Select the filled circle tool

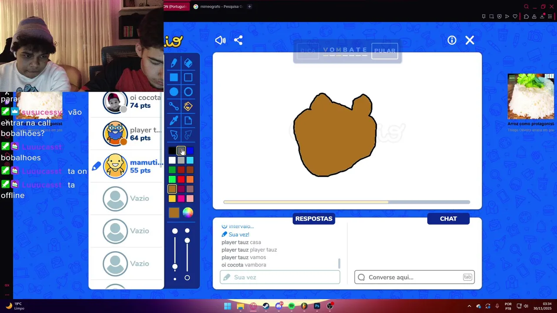174,92
